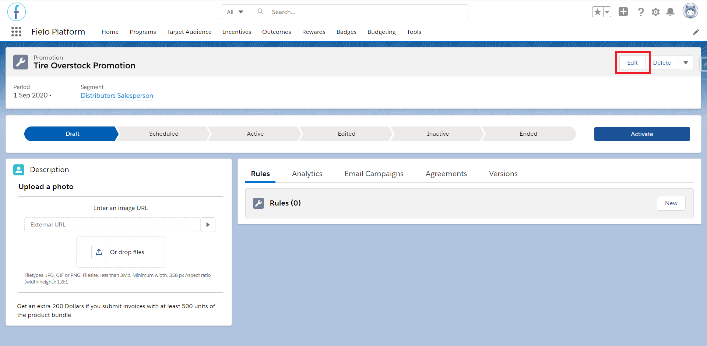Image resolution: width=707 pixels, height=346 pixels.
Task: Open the notifications bell
Action: (x=671, y=12)
